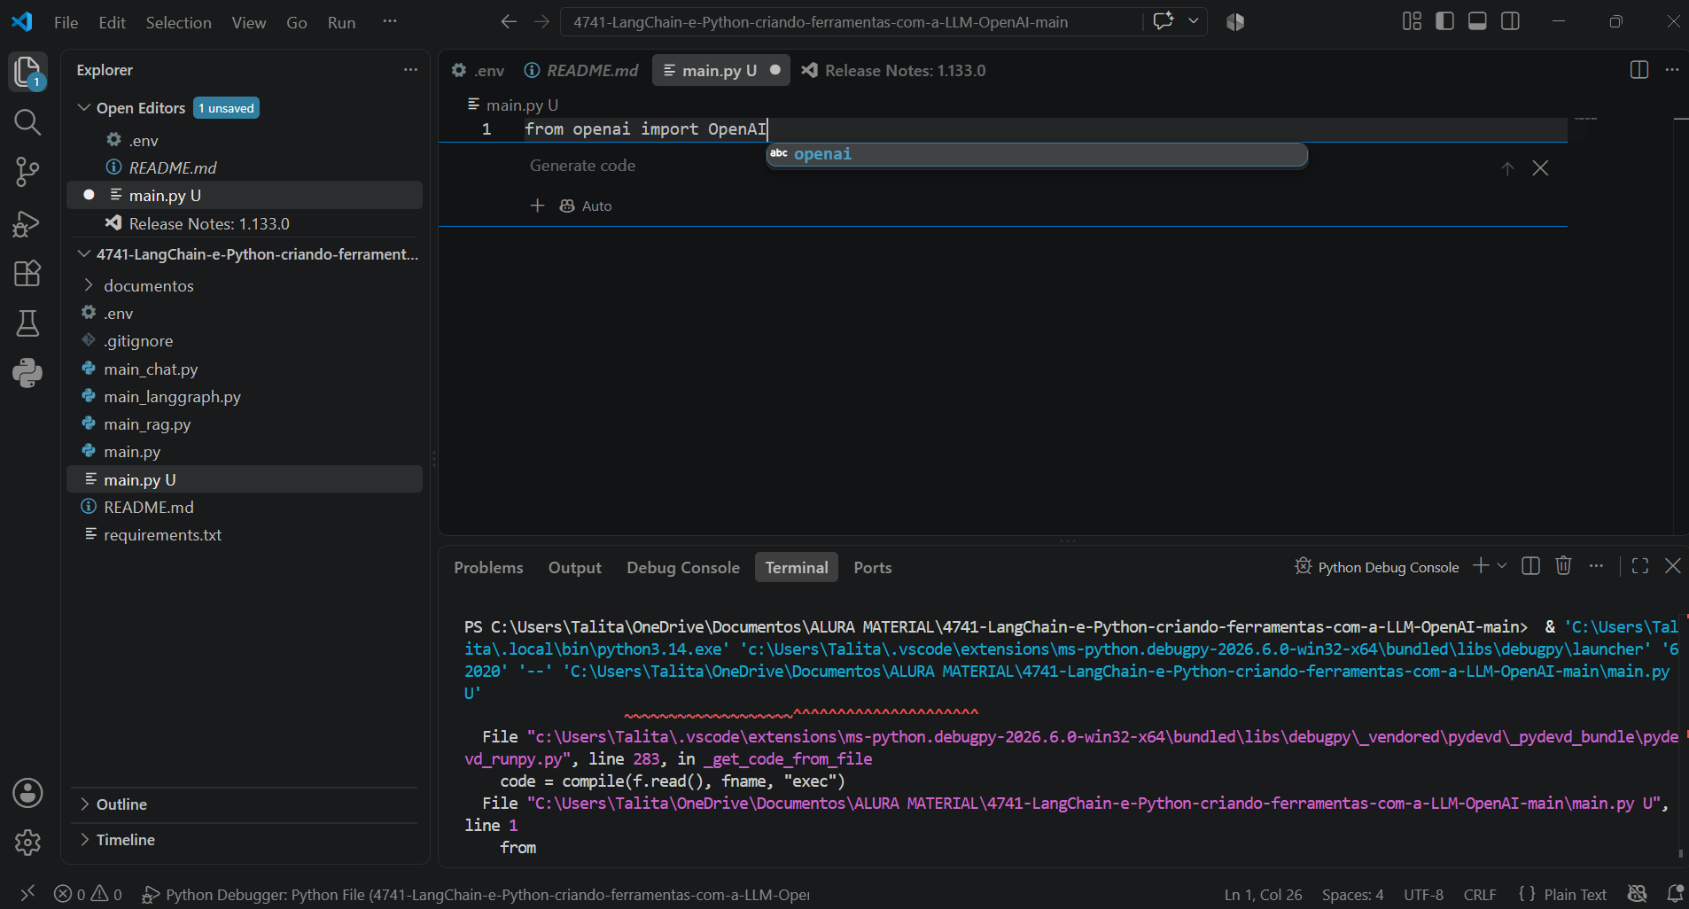Open the new terminal launch profile dropdown

coord(1502,566)
